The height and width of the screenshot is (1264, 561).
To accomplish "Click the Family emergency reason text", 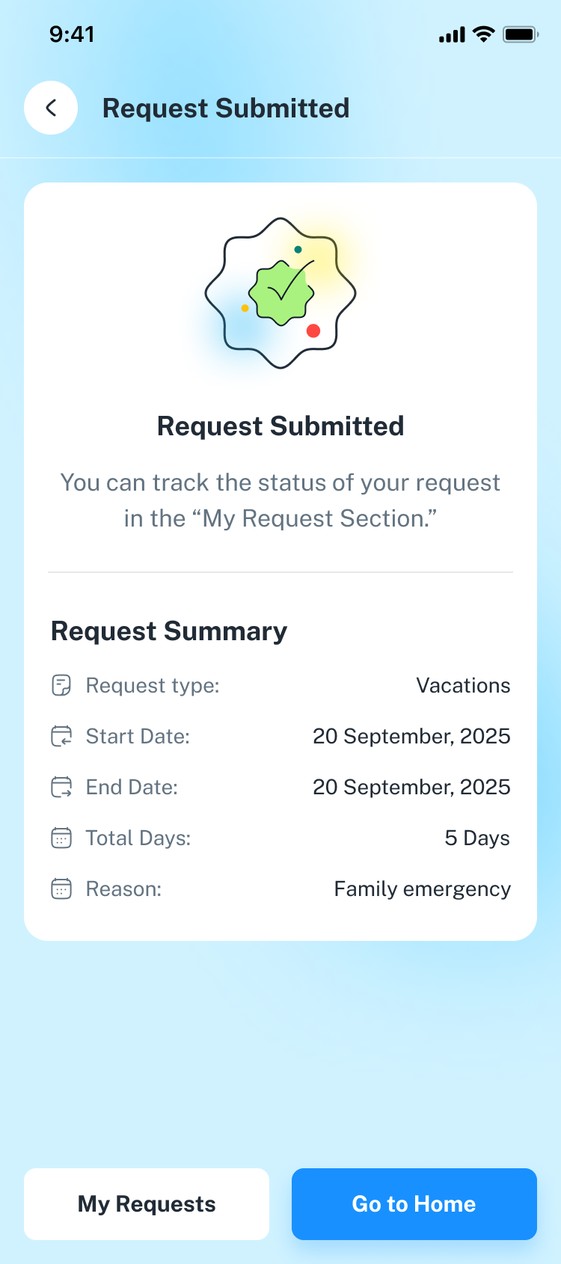I will pyautogui.click(x=422, y=889).
